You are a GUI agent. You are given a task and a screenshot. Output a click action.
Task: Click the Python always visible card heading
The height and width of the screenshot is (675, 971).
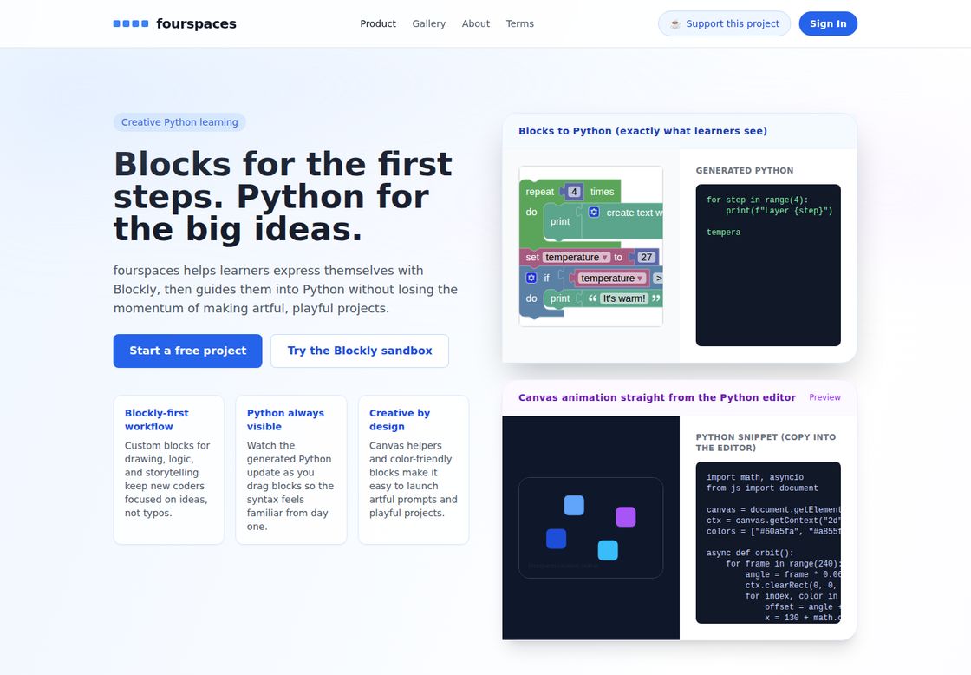coord(285,420)
